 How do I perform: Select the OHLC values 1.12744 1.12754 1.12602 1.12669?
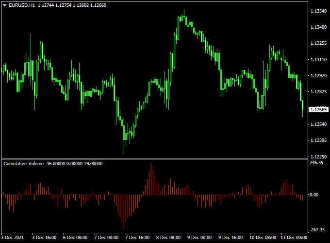click(72, 5)
